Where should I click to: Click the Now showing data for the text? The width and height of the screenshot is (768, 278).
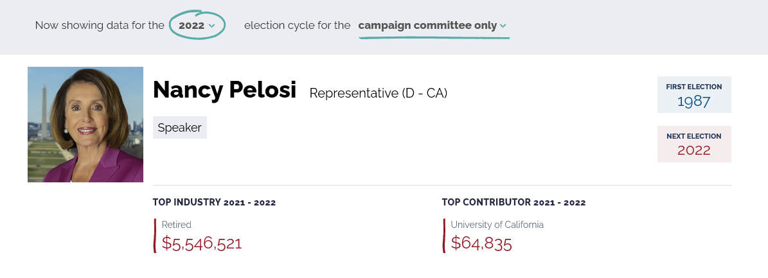(100, 26)
